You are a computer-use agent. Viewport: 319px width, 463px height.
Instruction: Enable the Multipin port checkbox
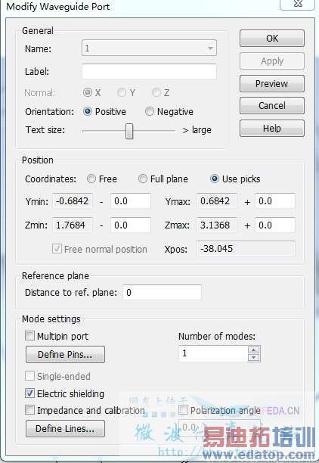click(29, 336)
